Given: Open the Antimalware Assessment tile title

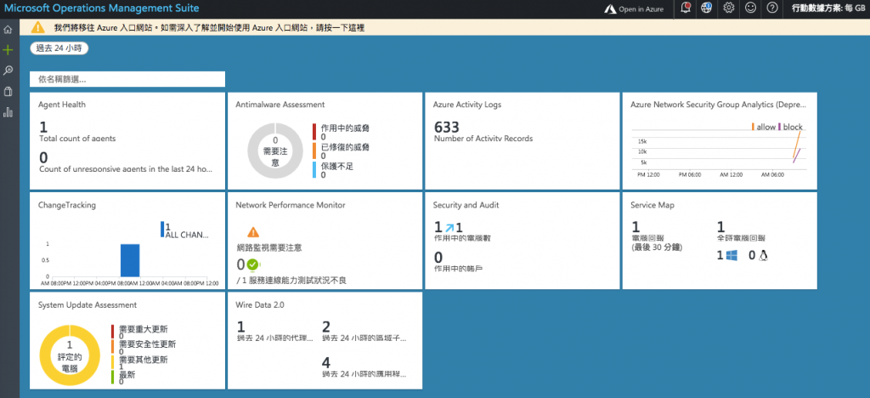Looking at the screenshot, I should click(280, 105).
